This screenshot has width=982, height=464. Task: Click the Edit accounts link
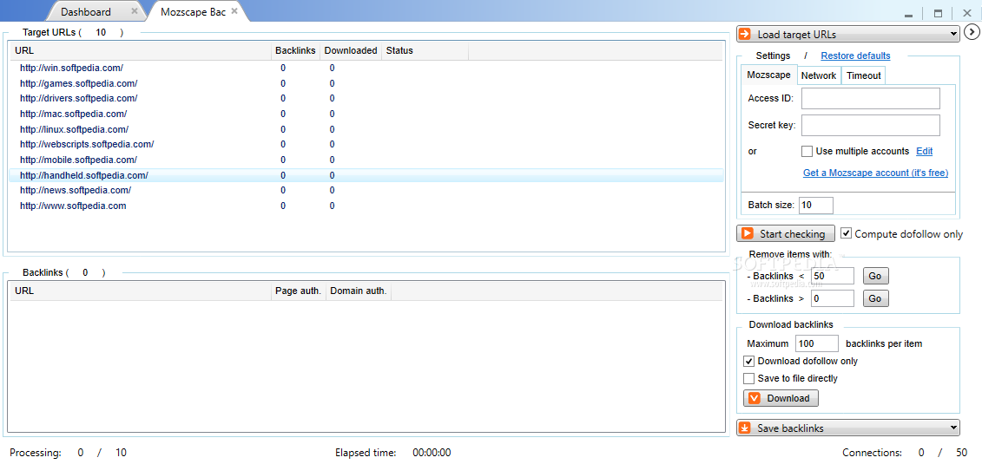[x=925, y=151]
